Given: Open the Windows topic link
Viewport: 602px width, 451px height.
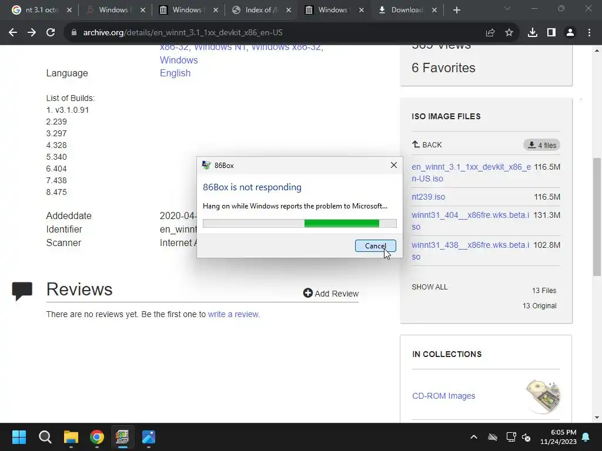Looking at the screenshot, I should click(179, 60).
